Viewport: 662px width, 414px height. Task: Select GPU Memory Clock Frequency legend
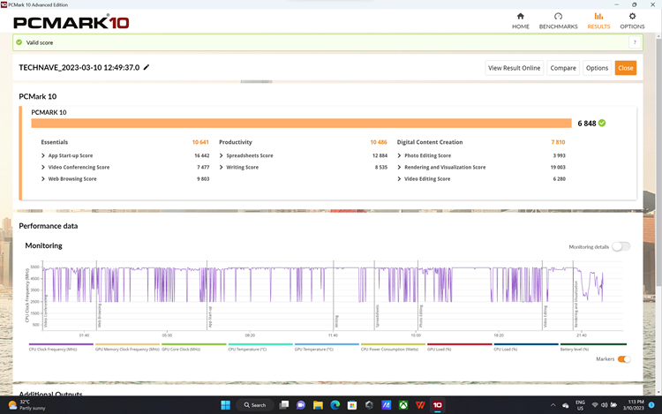(127, 347)
